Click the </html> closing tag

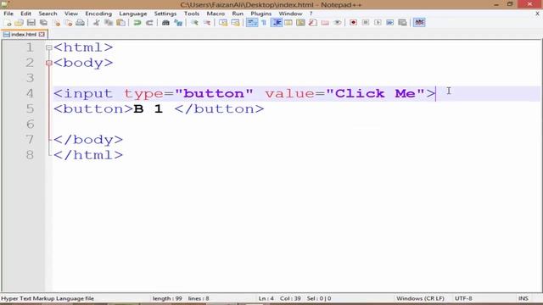(88, 155)
